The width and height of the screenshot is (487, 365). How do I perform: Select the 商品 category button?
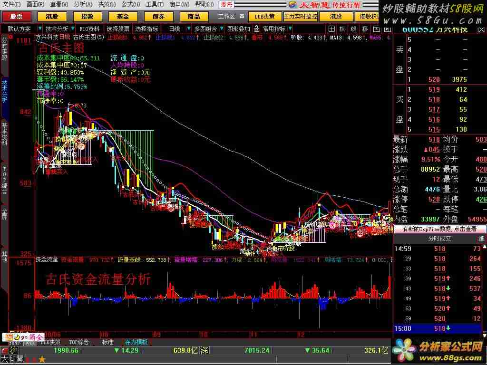click(194, 17)
